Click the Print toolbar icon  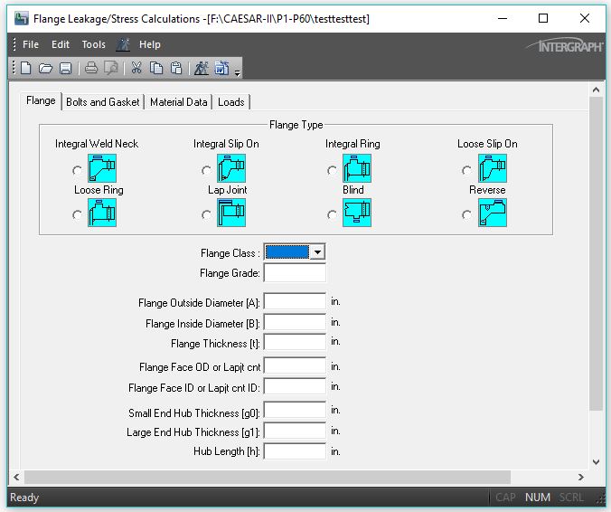[x=91, y=68]
